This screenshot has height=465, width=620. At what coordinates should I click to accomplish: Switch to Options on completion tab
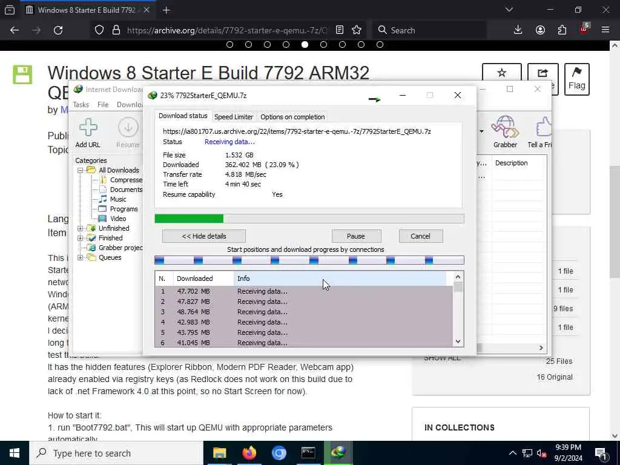point(292,117)
